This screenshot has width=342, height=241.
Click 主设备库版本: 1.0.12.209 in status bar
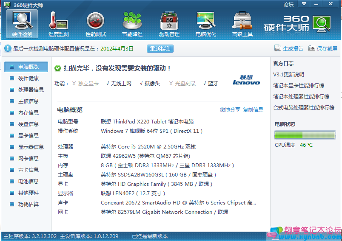(89, 236)
